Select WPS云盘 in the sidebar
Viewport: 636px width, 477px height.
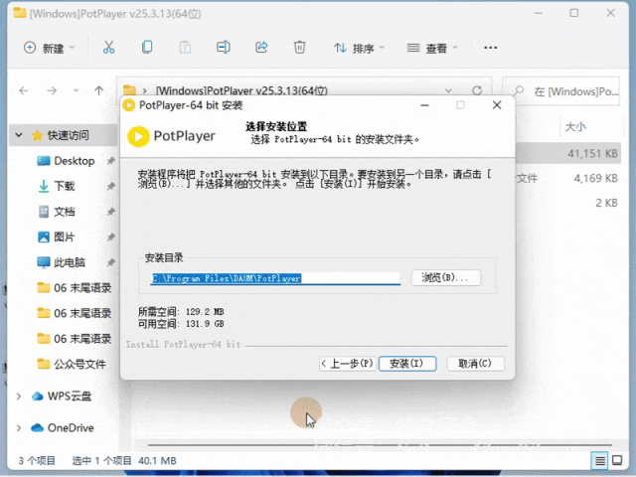click(70, 396)
